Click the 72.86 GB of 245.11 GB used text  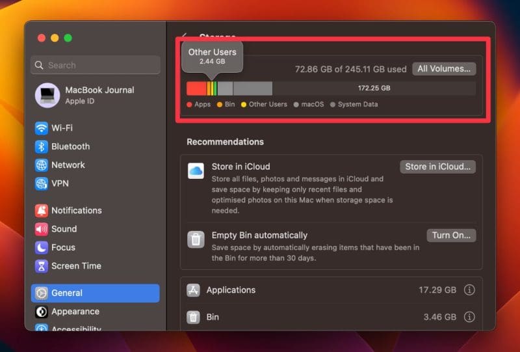pyautogui.click(x=350, y=70)
